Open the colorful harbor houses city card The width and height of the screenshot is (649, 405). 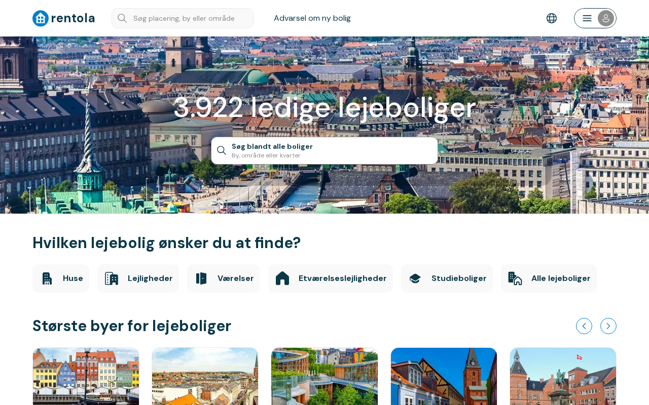[x=86, y=376]
